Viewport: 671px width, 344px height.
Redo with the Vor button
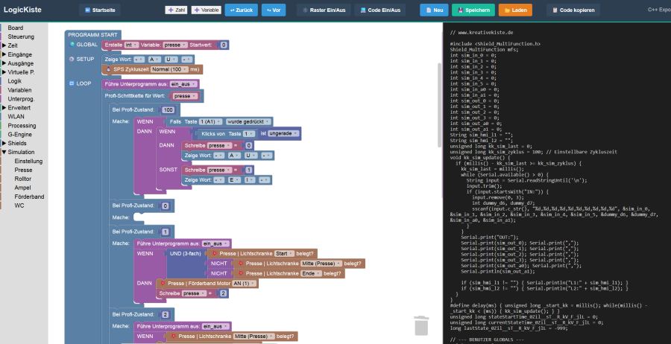273,10
